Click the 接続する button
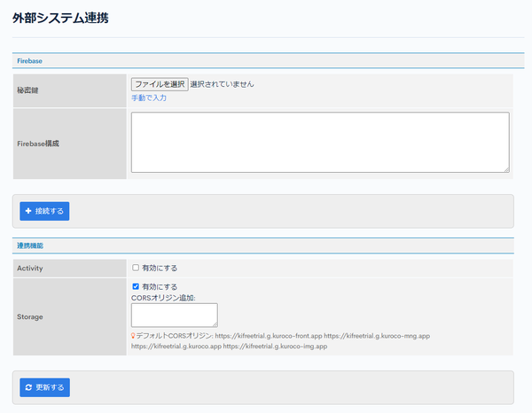Image resolution: width=532 pixels, height=413 pixels. coord(44,211)
